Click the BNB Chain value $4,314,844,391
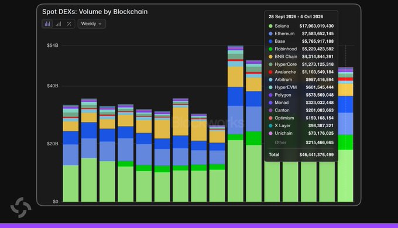398x228 pixels. pyautogui.click(x=318, y=57)
